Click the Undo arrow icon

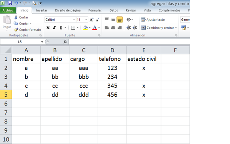[16, 3]
